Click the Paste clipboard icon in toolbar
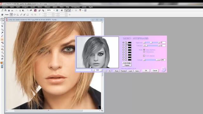The width and height of the screenshot is (203, 114). coord(23,10)
